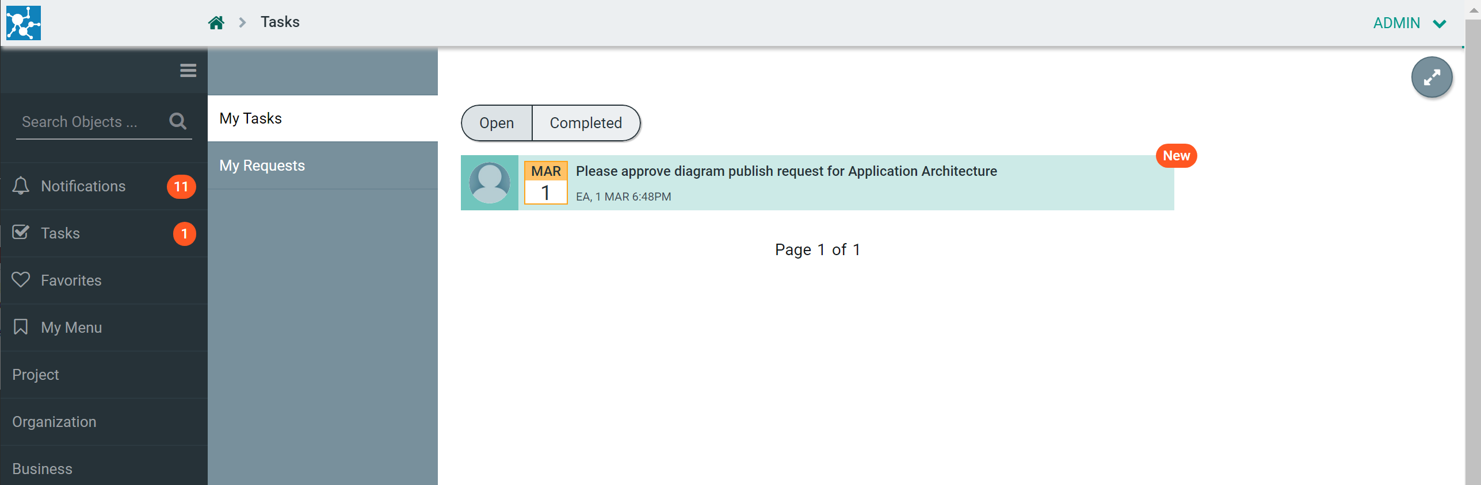Open My Menu bookmark icon
This screenshot has width=1481, height=485.
[21, 327]
